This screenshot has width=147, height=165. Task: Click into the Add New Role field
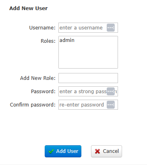point(88,78)
